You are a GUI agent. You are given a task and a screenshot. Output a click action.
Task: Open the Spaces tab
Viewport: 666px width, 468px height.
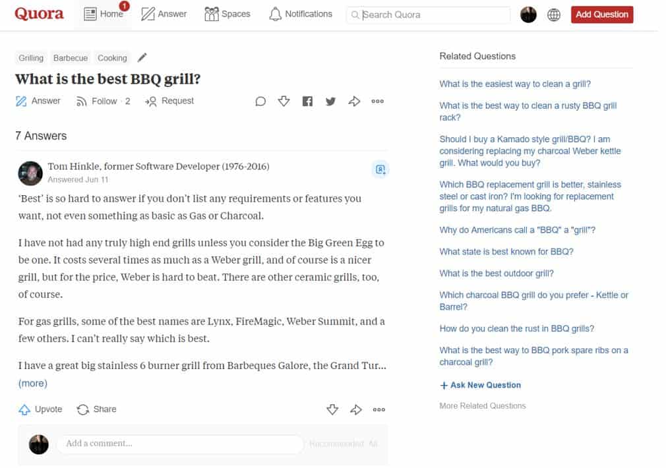tap(227, 14)
